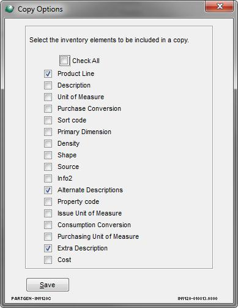The width and height of the screenshot is (238, 308).
Task: Click the Save button
Action: tap(48, 285)
